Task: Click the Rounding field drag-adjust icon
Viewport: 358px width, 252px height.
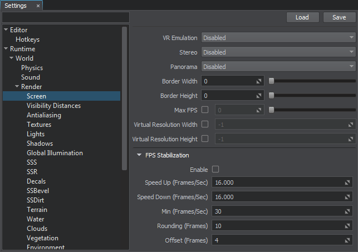Action: point(347,226)
